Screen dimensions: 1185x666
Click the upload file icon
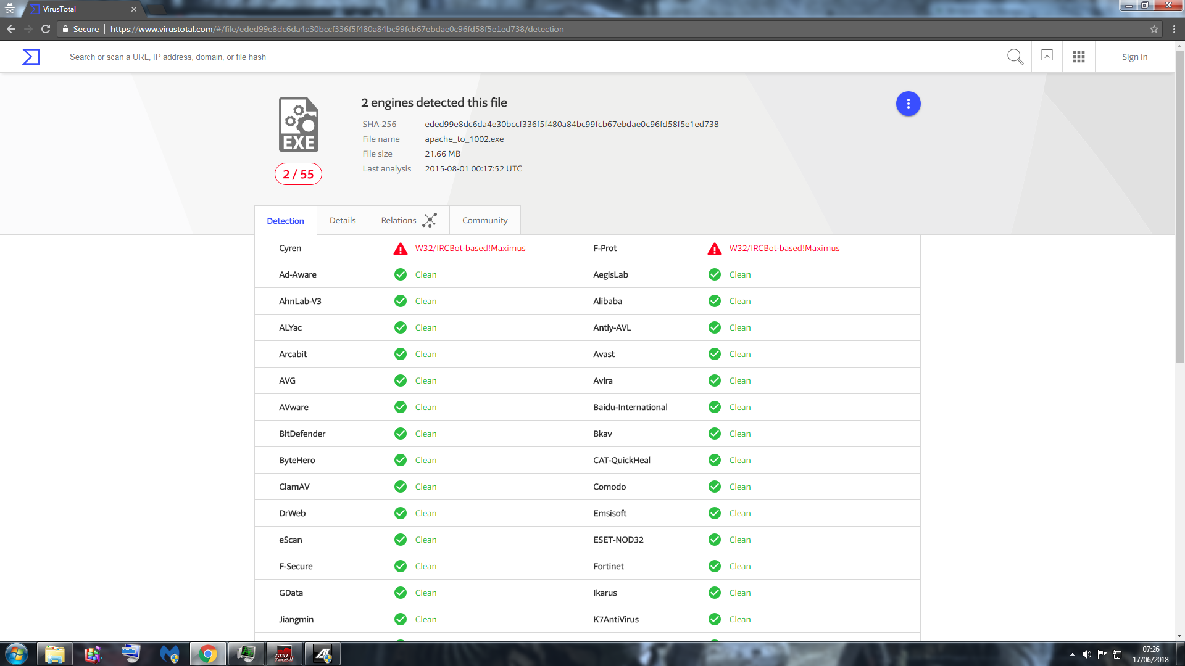tap(1047, 57)
